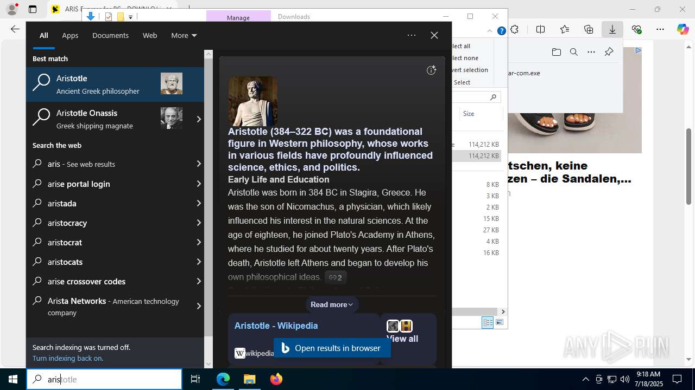The width and height of the screenshot is (695, 390).
Task: Open downloads folder icon in Downloads flyout
Action: 557,52
